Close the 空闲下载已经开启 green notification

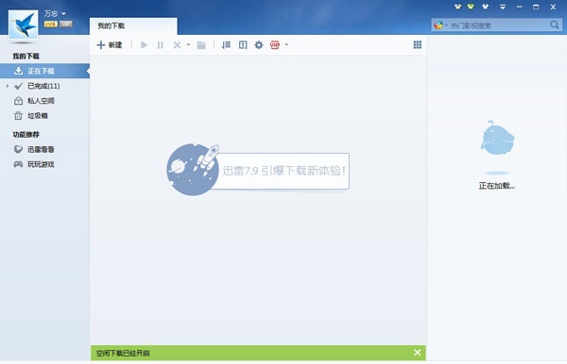[418, 353]
